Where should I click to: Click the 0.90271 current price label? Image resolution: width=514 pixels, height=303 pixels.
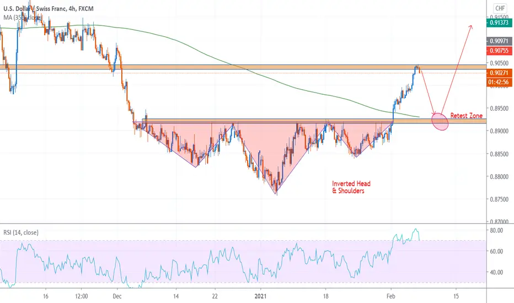(x=499, y=73)
